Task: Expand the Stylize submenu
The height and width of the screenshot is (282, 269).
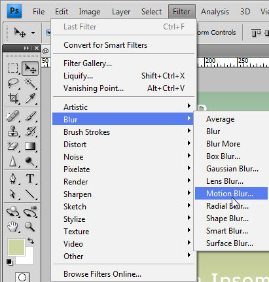Action: [124, 219]
